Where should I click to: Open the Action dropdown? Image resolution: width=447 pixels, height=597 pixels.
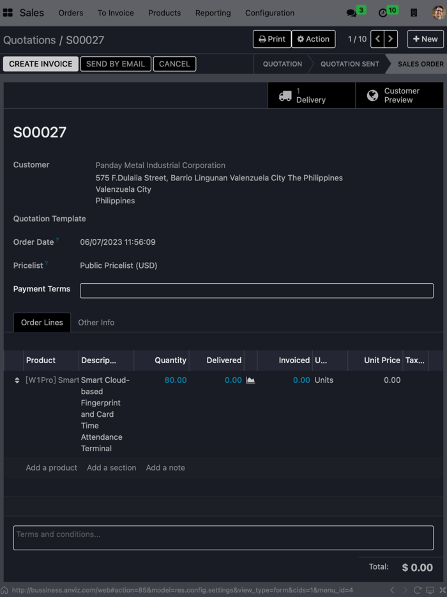pos(314,39)
